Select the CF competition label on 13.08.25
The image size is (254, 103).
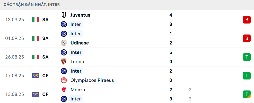click(46, 94)
